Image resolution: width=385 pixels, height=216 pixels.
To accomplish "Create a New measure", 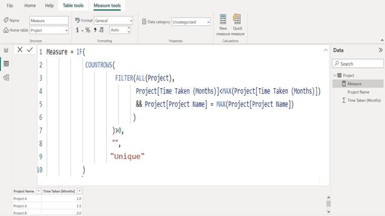I will (223, 25).
